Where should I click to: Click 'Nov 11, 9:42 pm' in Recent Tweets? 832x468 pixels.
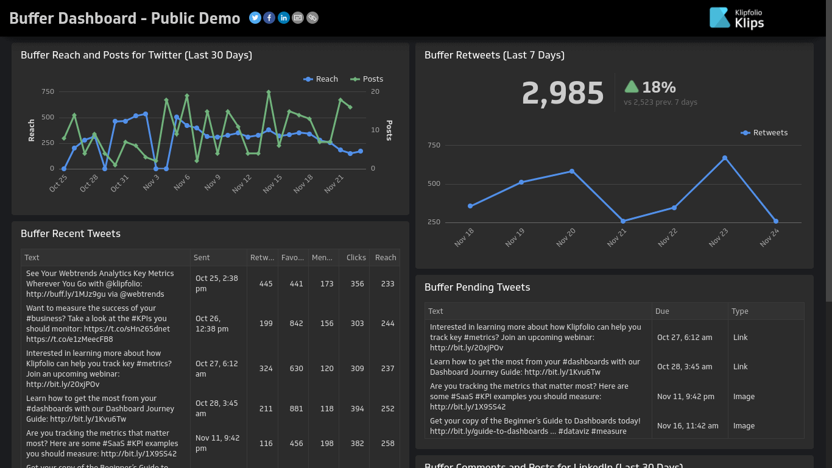[x=217, y=443]
